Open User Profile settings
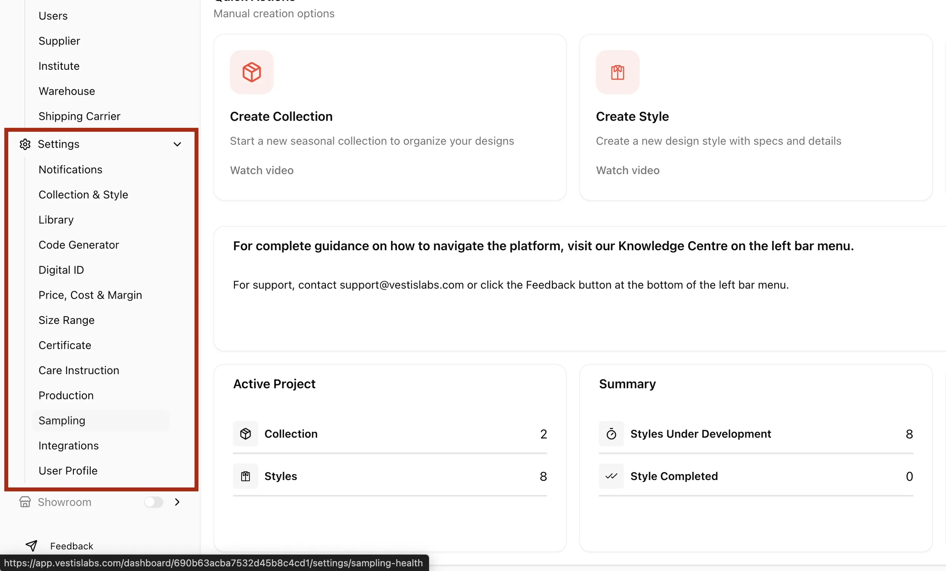This screenshot has height=571, width=946. pos(68,471)
